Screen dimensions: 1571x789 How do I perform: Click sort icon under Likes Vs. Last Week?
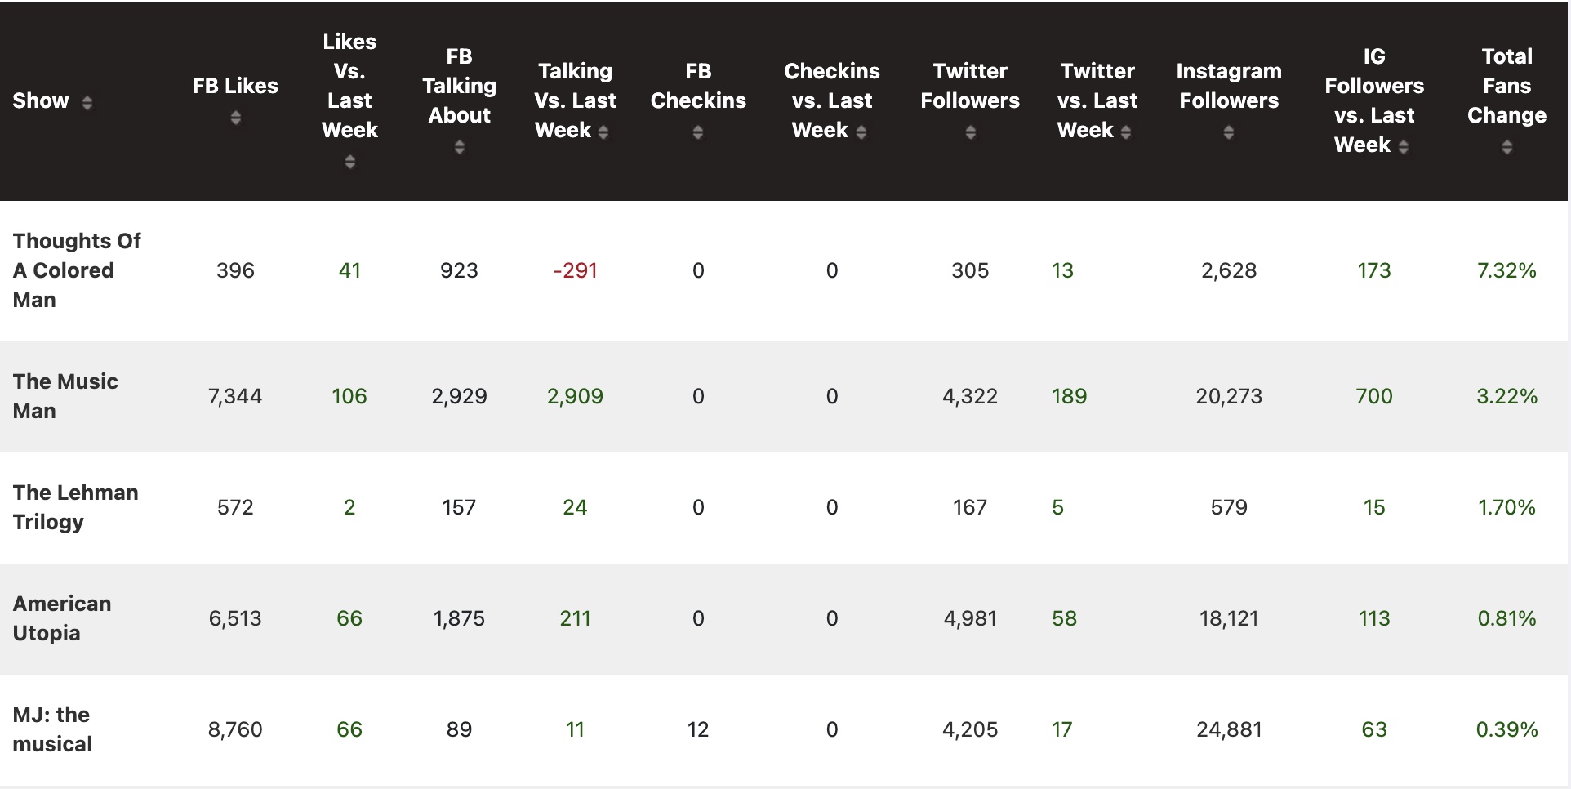pyautogui.click(x=349, y=162)
